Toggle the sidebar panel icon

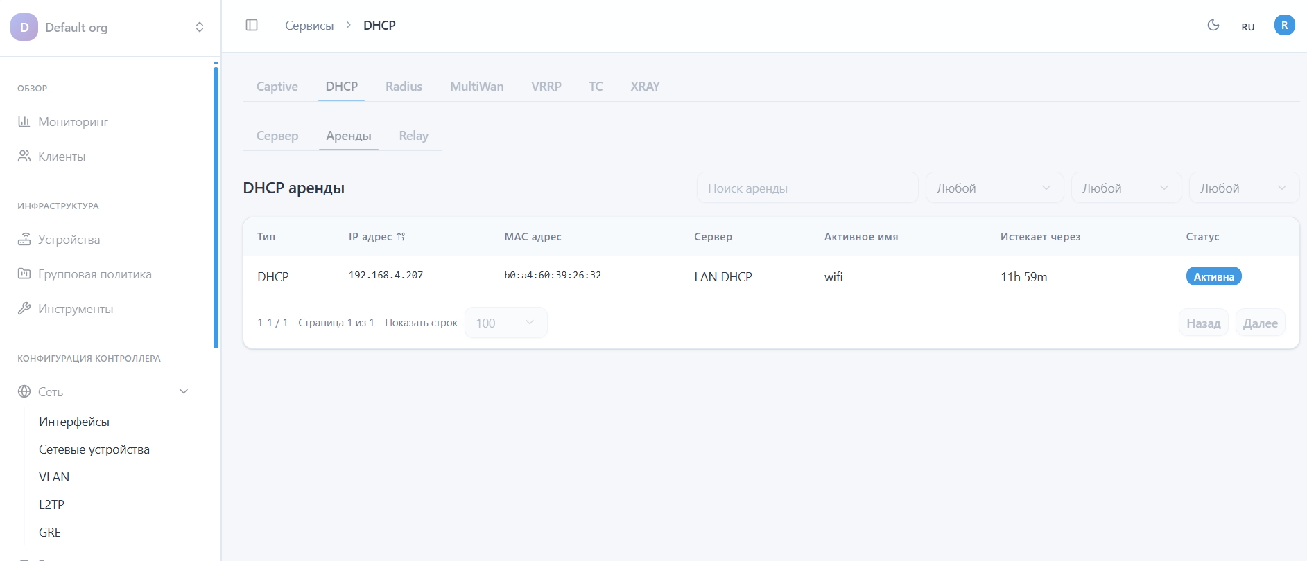(x=252, y=25)
